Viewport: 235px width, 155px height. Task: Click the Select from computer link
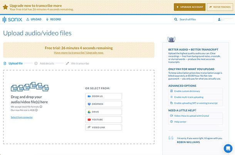22,117
